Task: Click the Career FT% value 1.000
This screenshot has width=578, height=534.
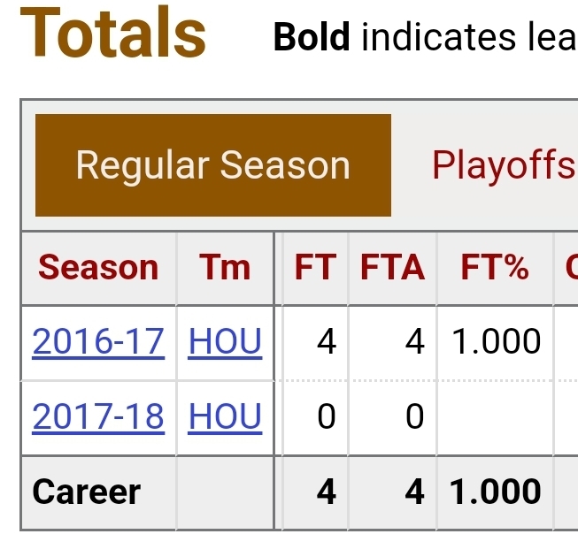Action: [496, 492]
